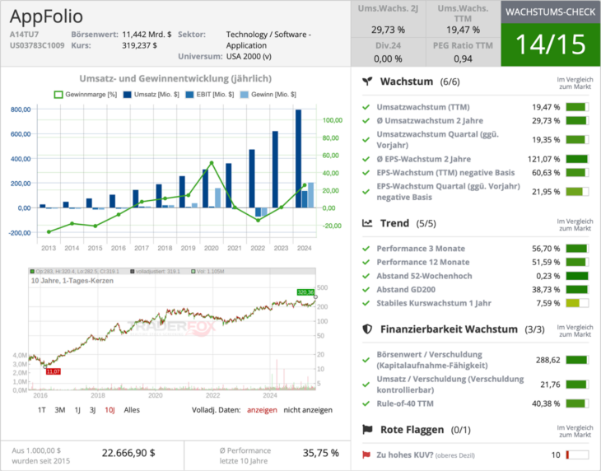Open the Performance 3 Monate metric
The height and width of the screenshot is (471, 601).
(421, 249)
